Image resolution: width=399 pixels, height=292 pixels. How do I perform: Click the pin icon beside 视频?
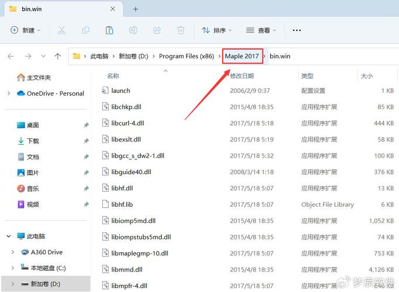[86, 204]
